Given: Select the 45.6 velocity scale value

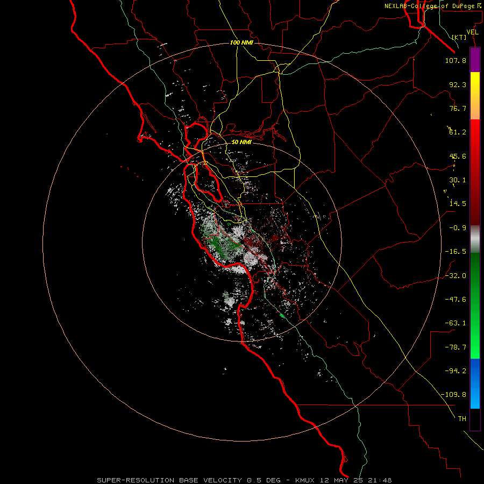Looking at the screenshot, I should pos(458,156).
